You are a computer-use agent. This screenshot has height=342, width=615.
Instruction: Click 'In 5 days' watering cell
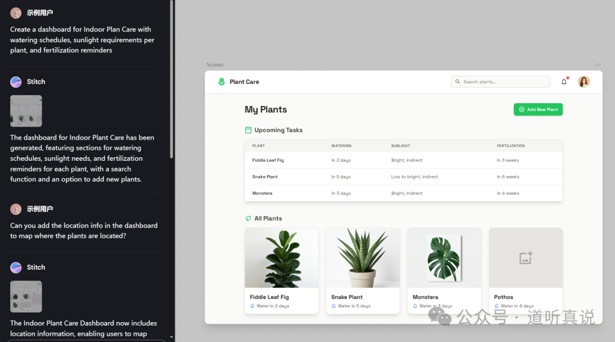[341, 177]
